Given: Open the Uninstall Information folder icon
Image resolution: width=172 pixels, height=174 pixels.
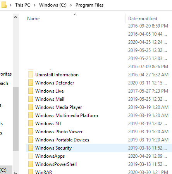Looking at the screenshot, I should click(x=31, y=74).
